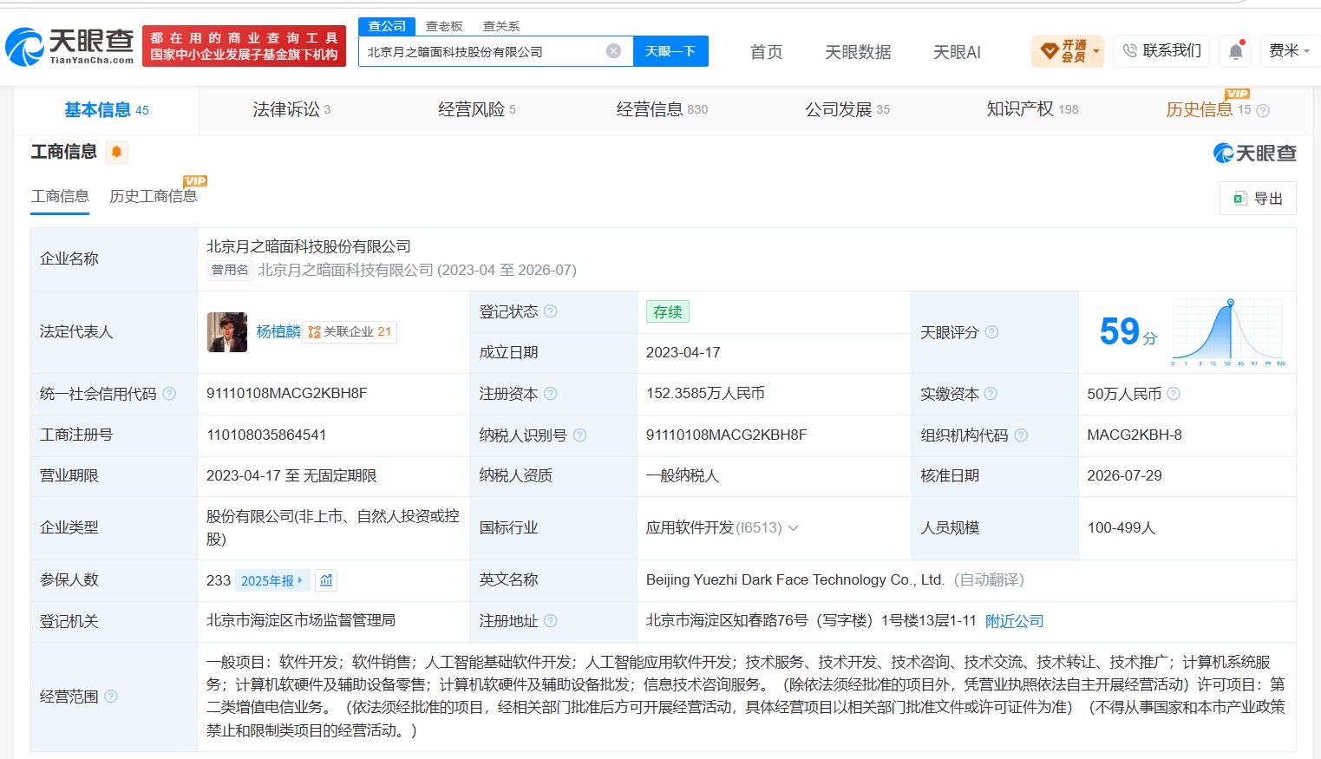Click the 59分 TianYan score
Screen dimensions: 1321x759
(1128, 332)
